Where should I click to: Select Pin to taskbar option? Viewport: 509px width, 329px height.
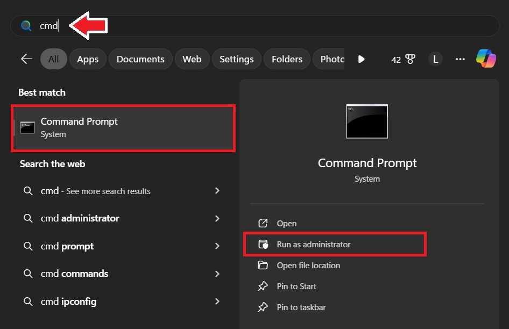pos(301,307)
